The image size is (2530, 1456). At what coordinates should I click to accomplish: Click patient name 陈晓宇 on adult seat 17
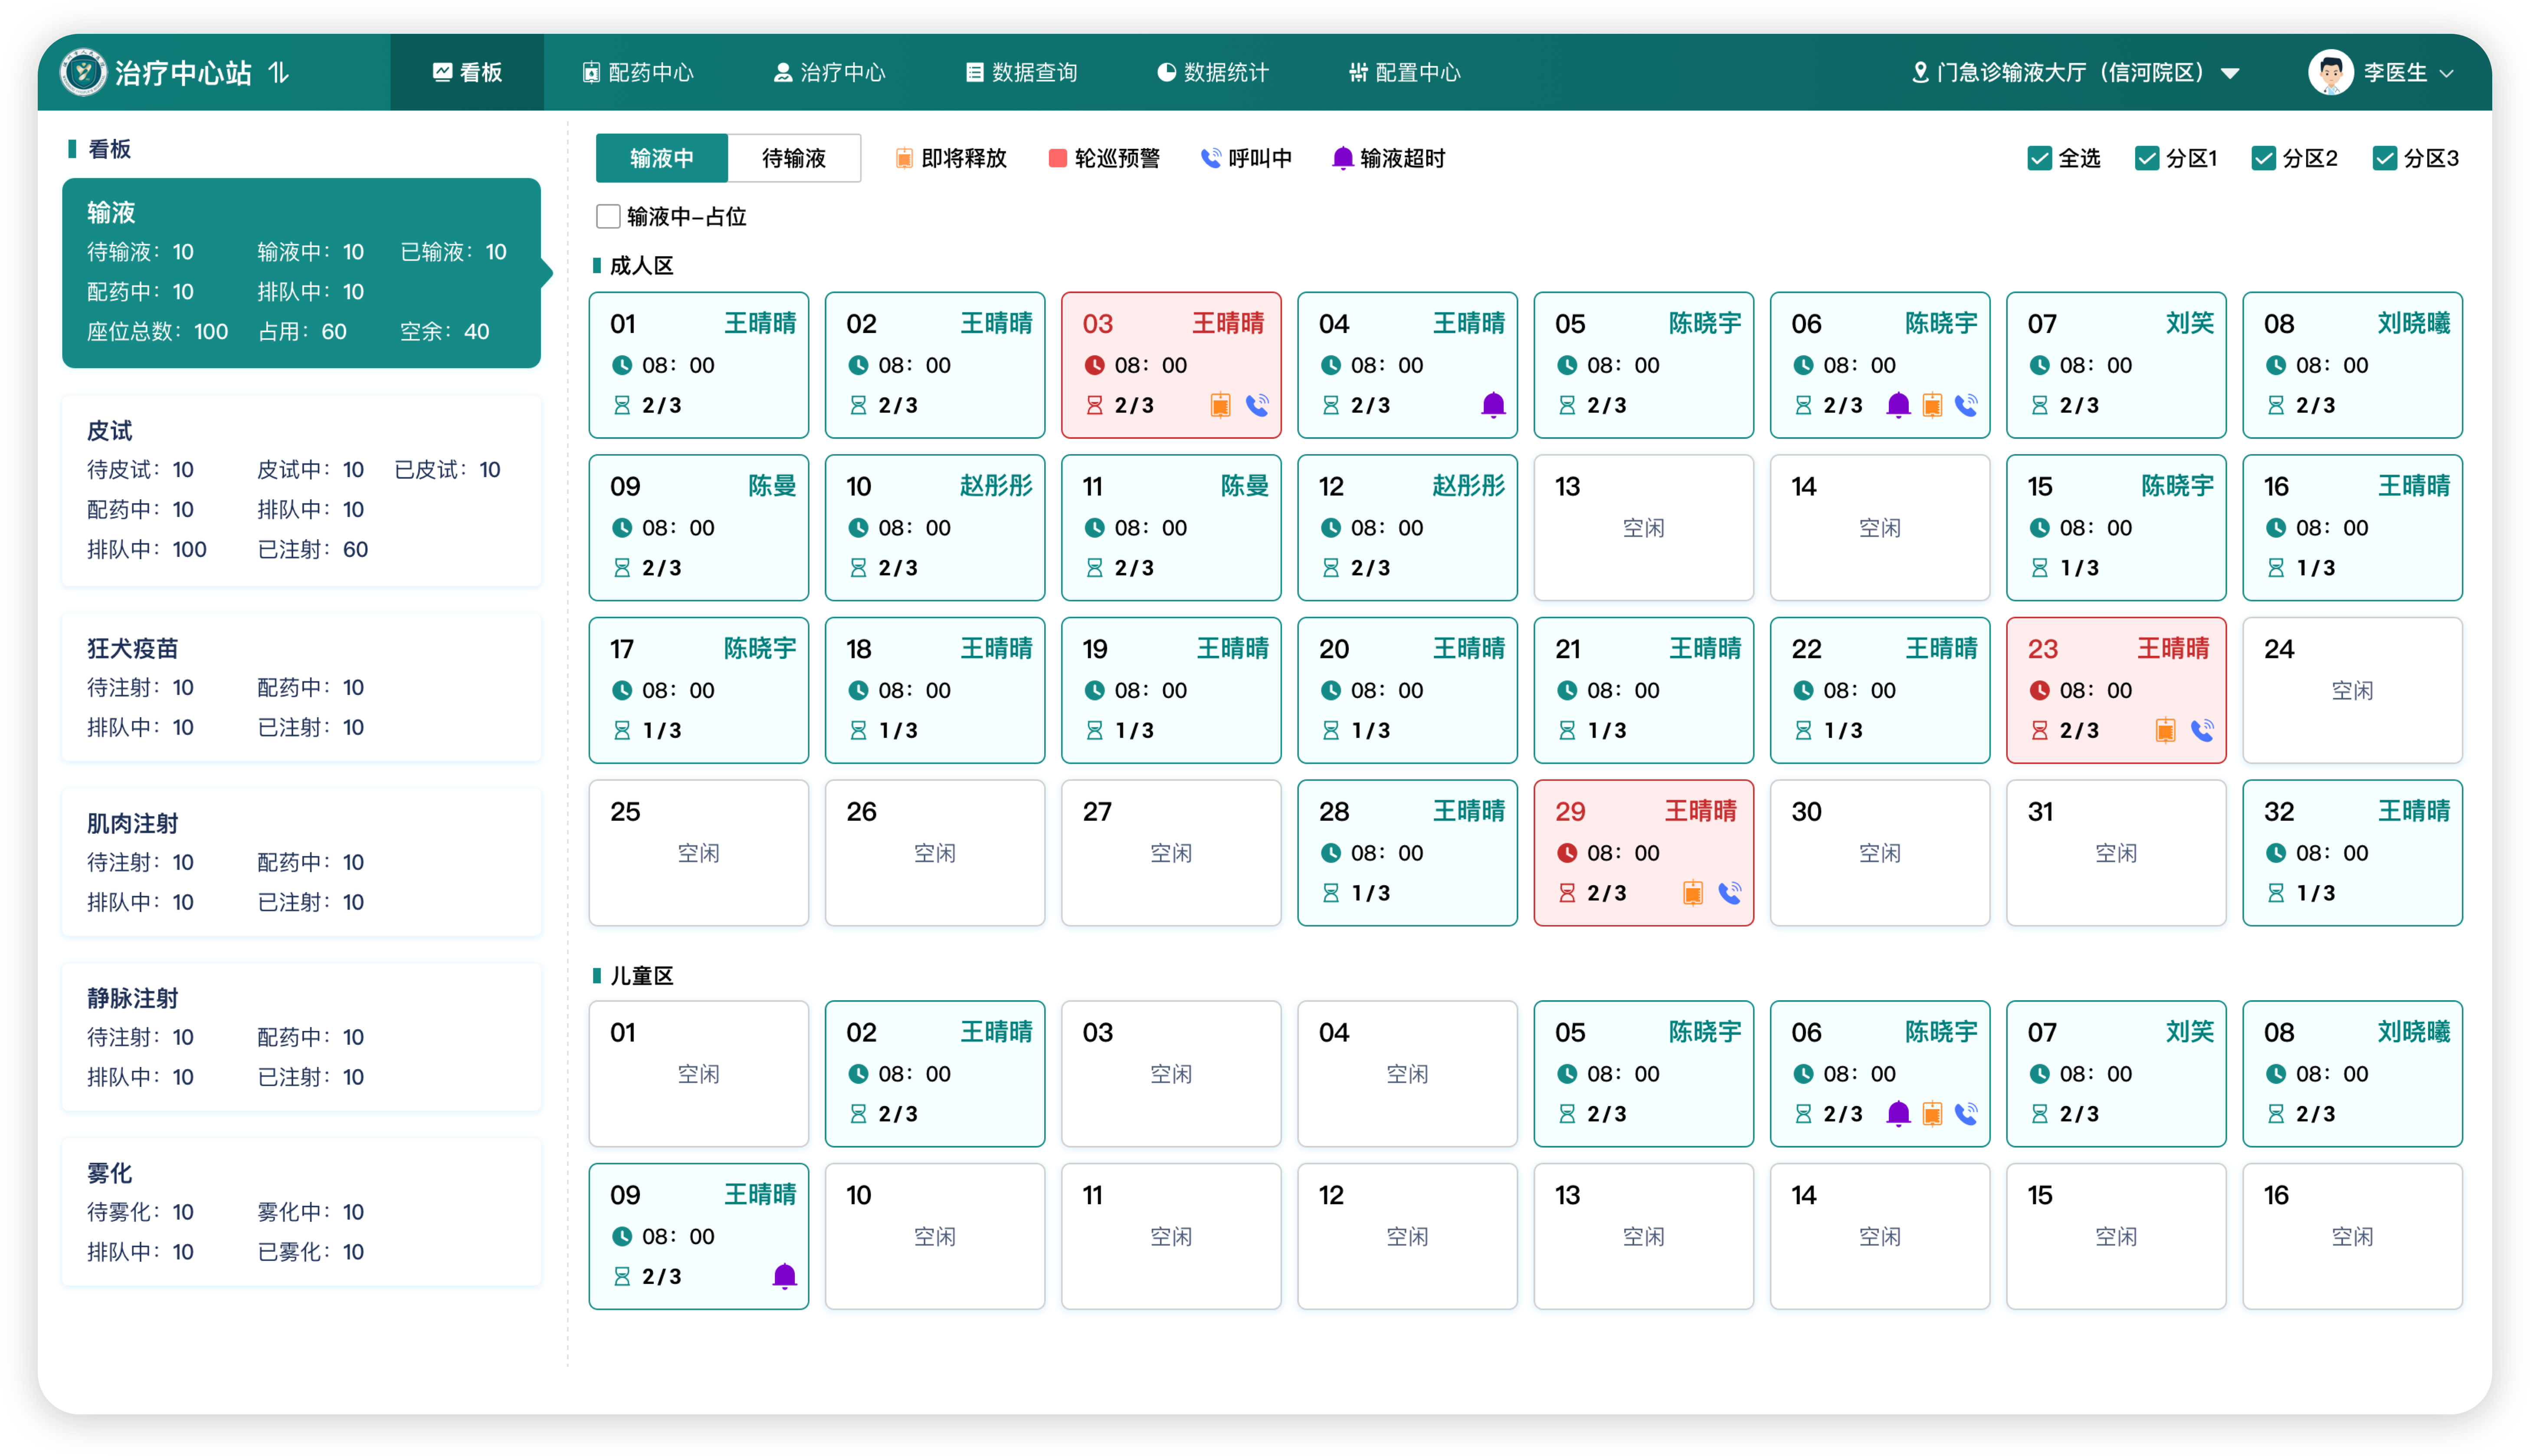pos(760,648)
